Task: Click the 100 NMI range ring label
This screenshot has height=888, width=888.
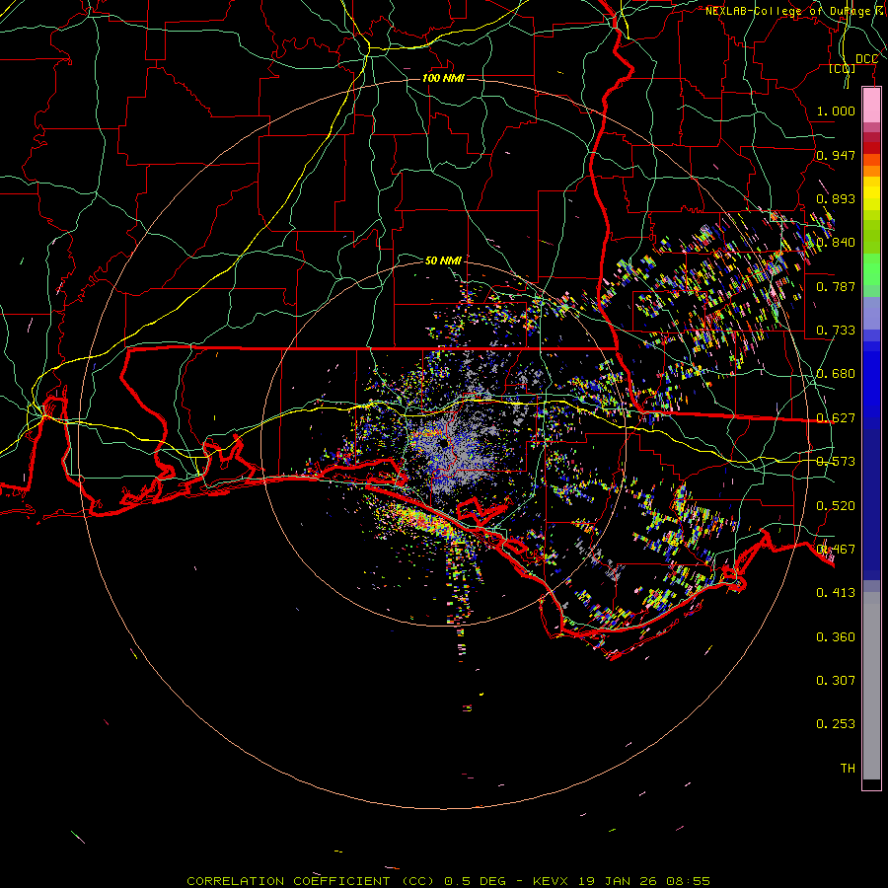Action: point(443,78)
